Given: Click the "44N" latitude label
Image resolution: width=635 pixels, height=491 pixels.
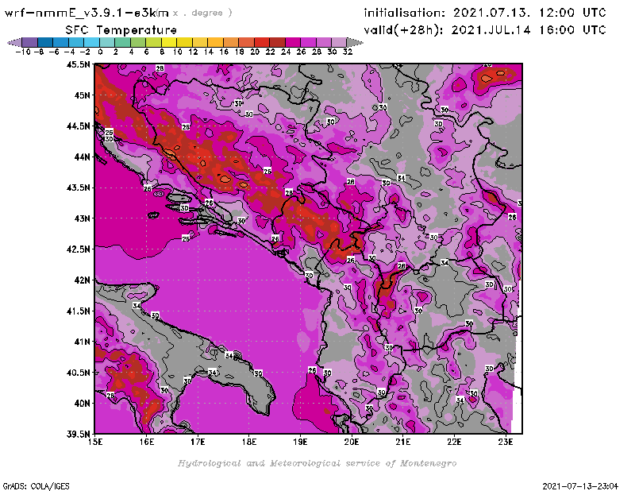Looking at the screenshot, I should click(x=83, y=157).
